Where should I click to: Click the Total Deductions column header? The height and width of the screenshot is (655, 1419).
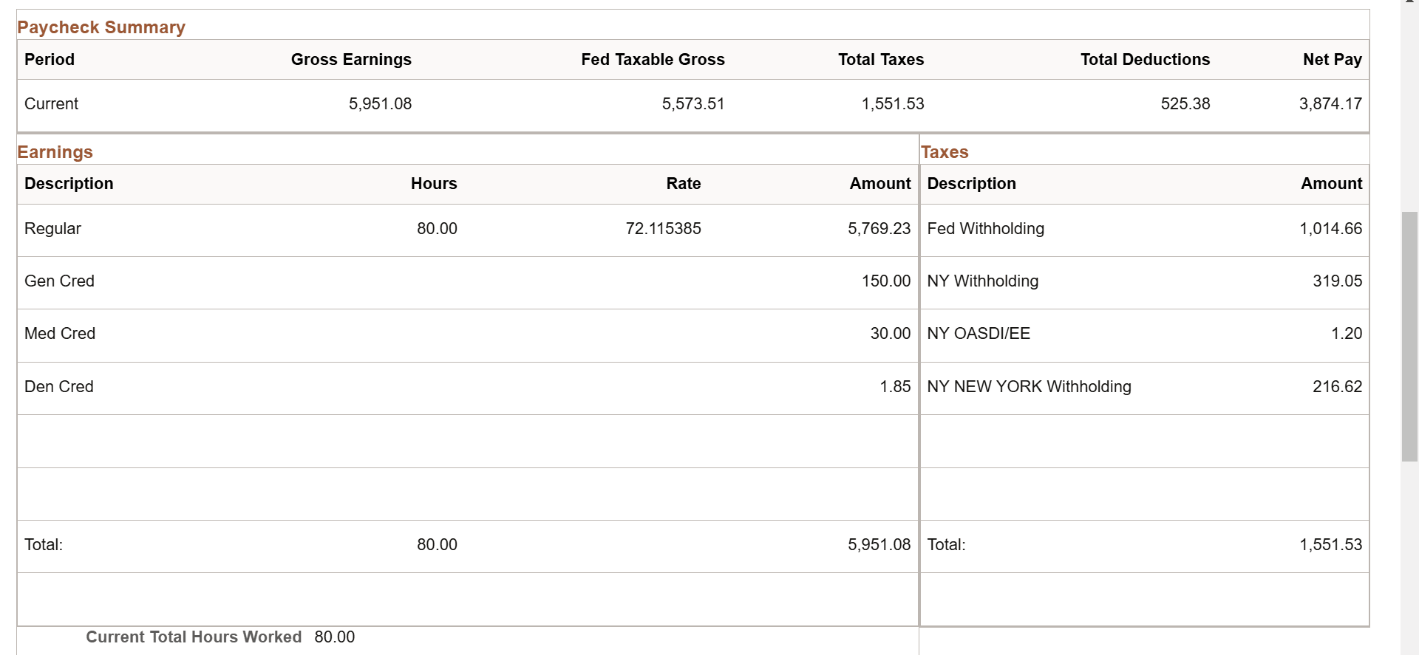[1145, 60]
